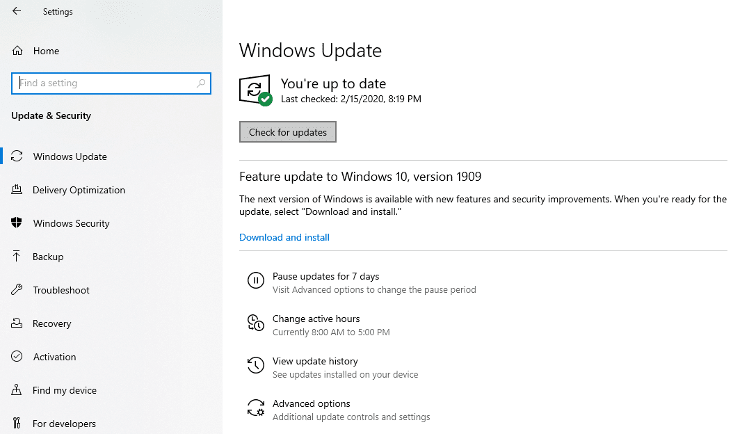The height and width of the screenshot is (434, 733).
Task: Click the Find a setting search field
Action: 111,83
